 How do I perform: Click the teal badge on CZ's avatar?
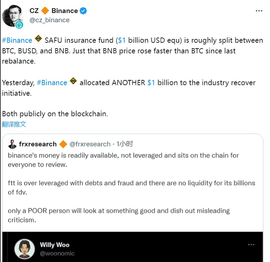click(19, 25)
